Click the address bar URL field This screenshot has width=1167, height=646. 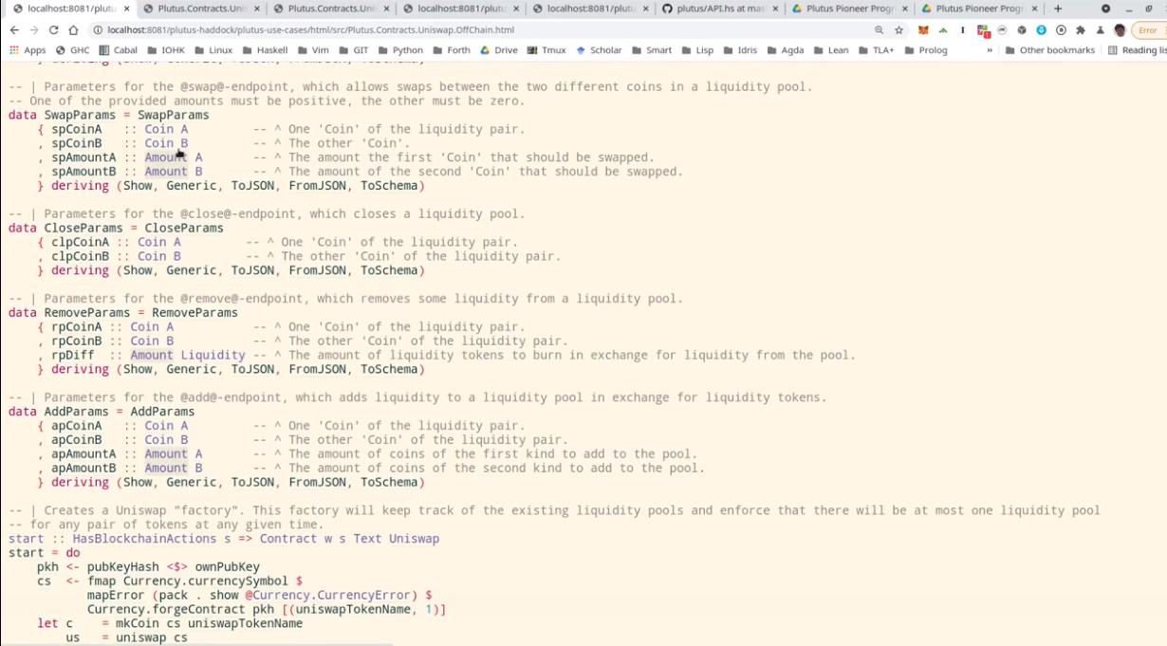coord(474,30)
